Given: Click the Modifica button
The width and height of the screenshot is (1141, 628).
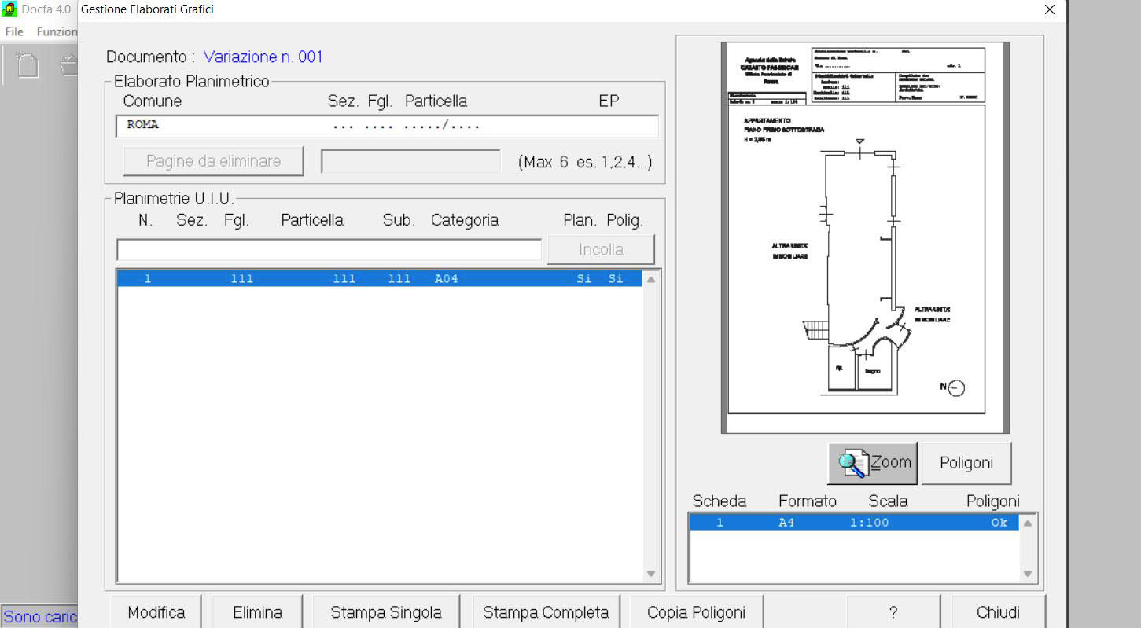Looking at the screenshot, I should pyautogui.click(x=156, y=612).
